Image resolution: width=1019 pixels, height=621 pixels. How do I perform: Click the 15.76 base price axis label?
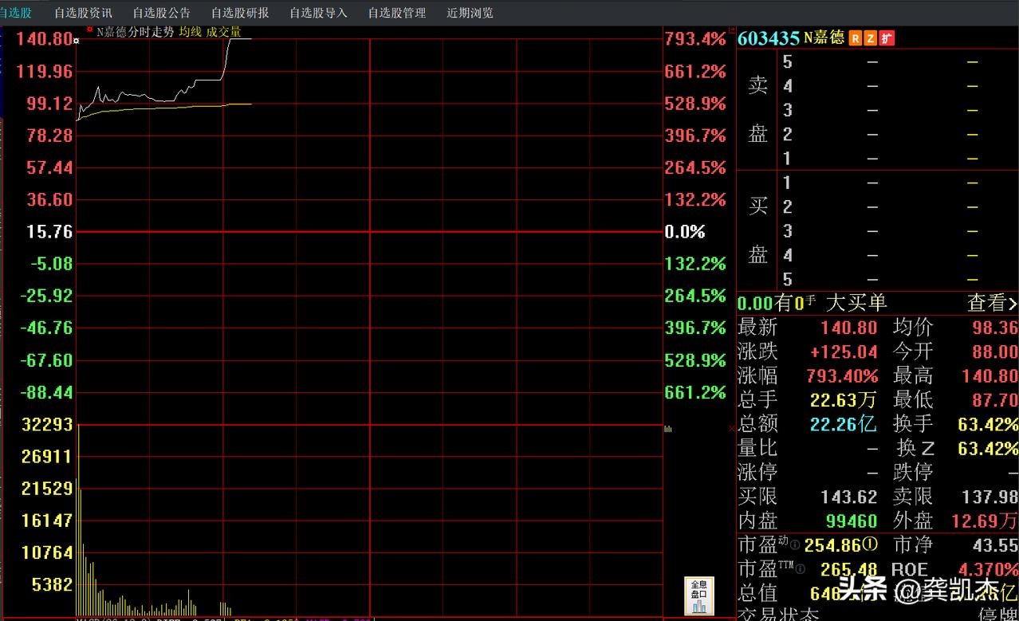[x=50, y=231]
